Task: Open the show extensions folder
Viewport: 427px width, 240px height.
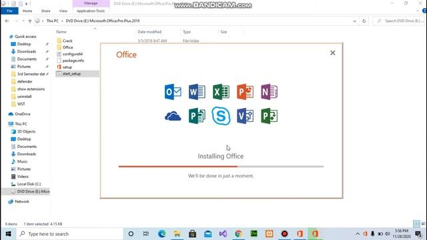Action: click(x=31, y=89)
